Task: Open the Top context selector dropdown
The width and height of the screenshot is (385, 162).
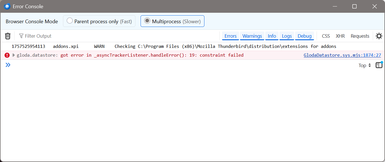Action: coord(365,65)
